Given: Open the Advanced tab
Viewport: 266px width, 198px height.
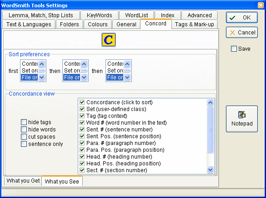Looking at the screenshot, I should [x=200, y=15].
